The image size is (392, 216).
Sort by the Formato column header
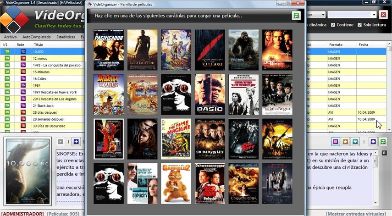(x=336, y=44)
